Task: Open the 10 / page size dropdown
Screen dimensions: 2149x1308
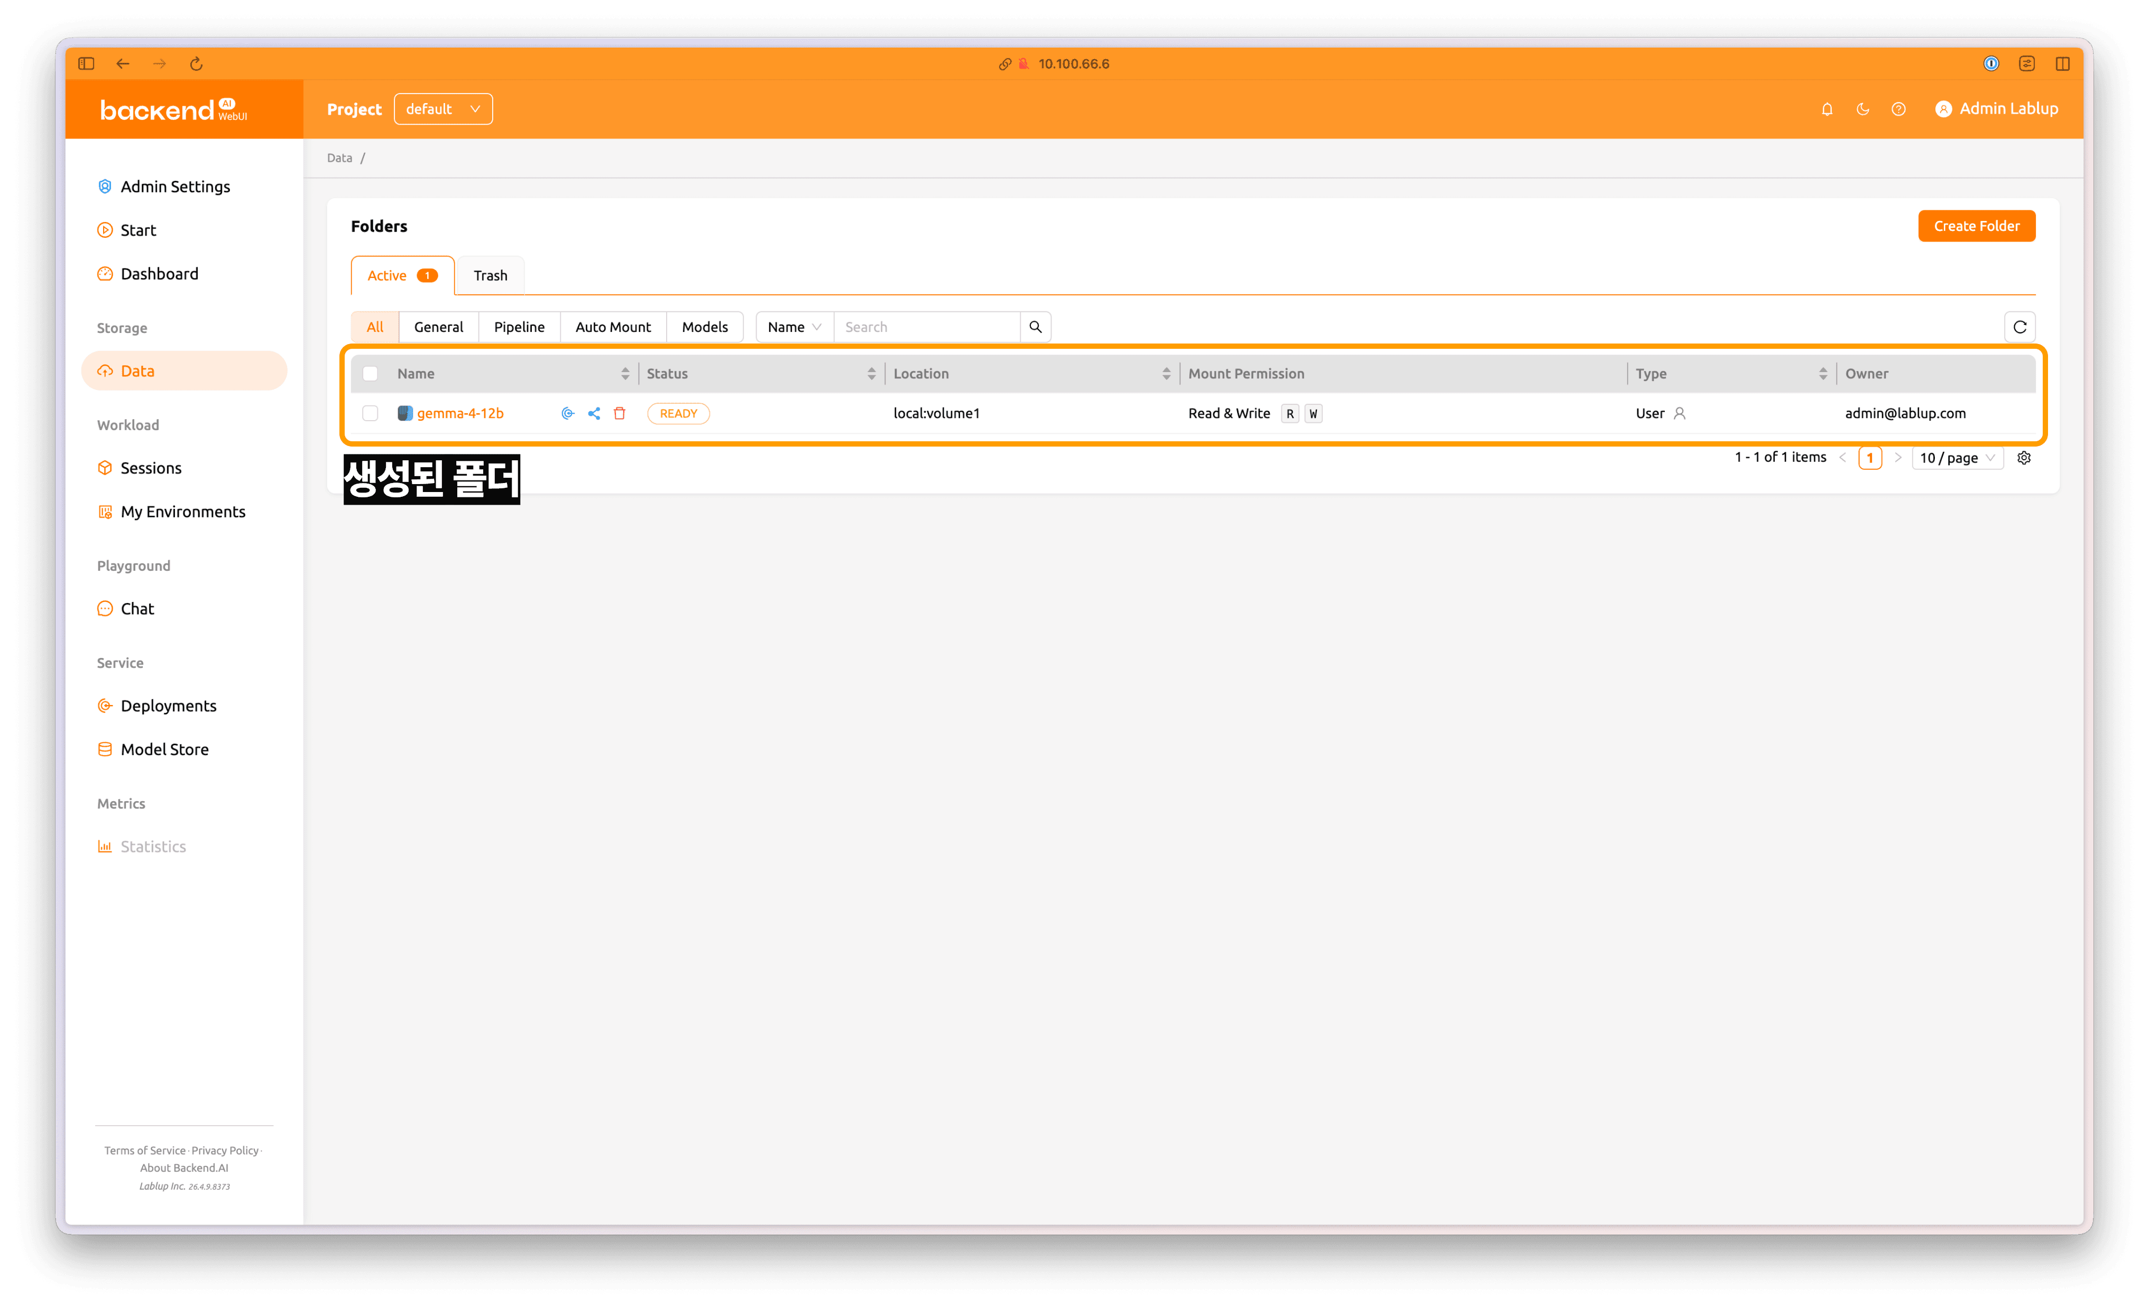Action: (x=1957, y=458)
